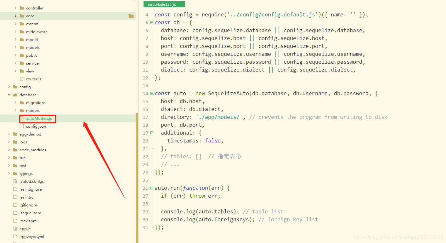Image resolution: width=446 pixels, height=243 pixels.
Task: Select the models folder under database
Action: click(32, 110)
